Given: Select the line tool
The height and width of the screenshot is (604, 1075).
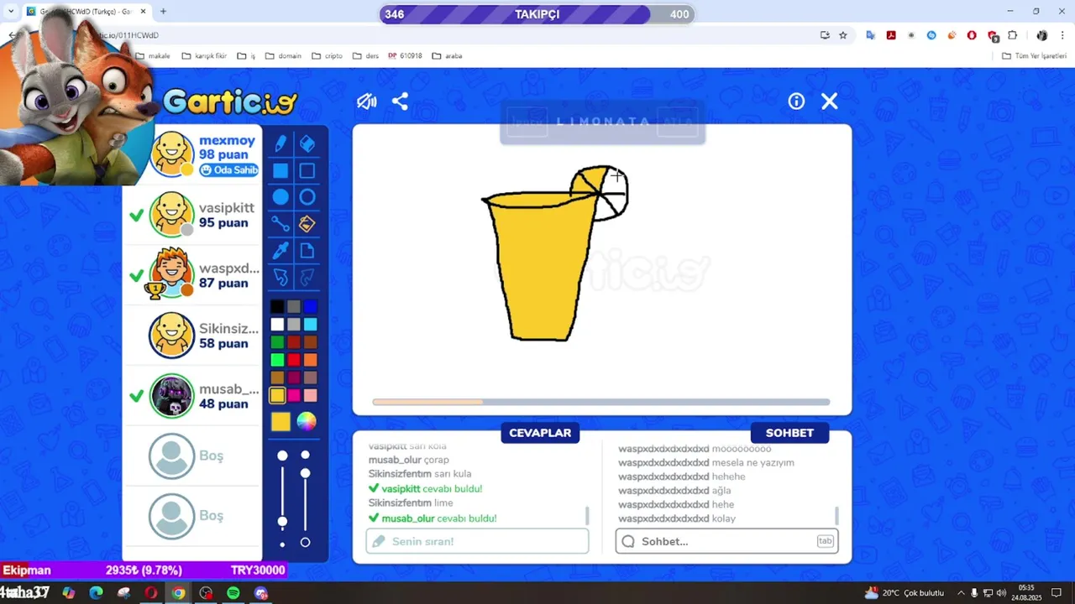Looking at the screenshot, I should (281, 224).
